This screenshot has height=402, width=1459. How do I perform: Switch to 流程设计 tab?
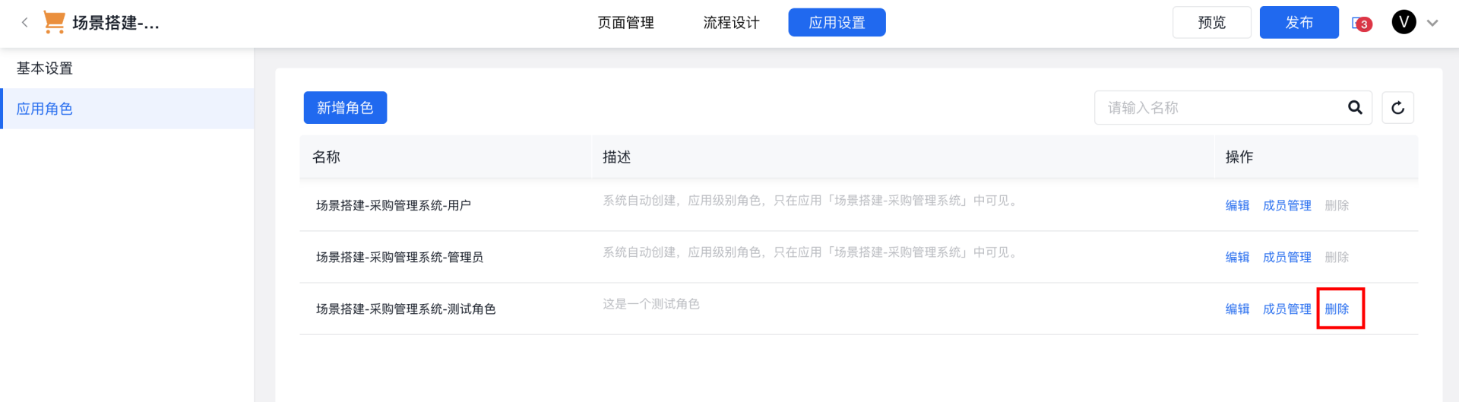tap(731, 23)
